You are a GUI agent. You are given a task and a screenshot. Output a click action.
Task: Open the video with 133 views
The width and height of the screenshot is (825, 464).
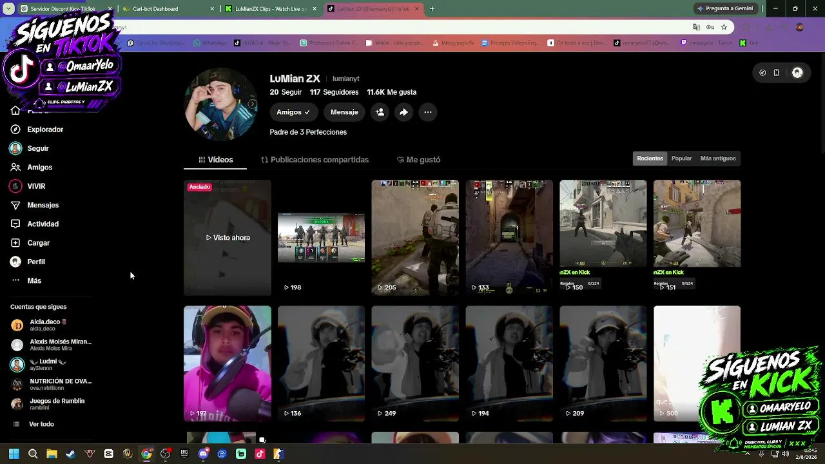pyautogui.click(x=509, y=238)
